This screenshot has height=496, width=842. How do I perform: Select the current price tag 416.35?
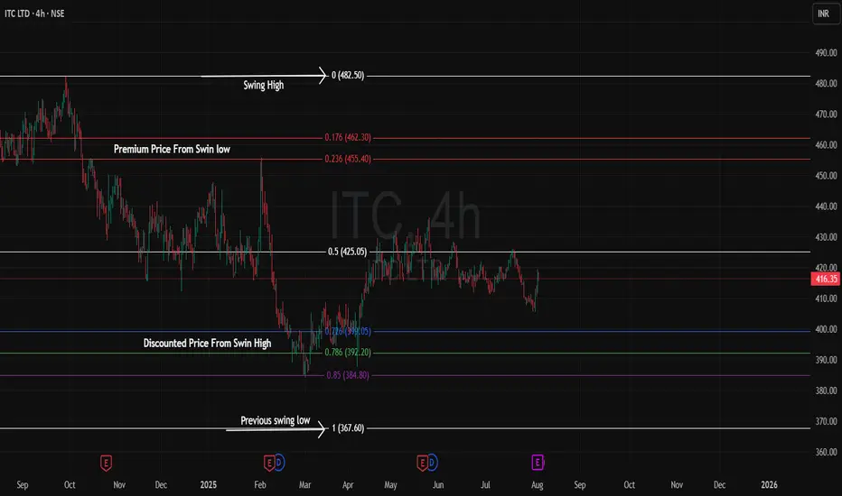point(826,279)
